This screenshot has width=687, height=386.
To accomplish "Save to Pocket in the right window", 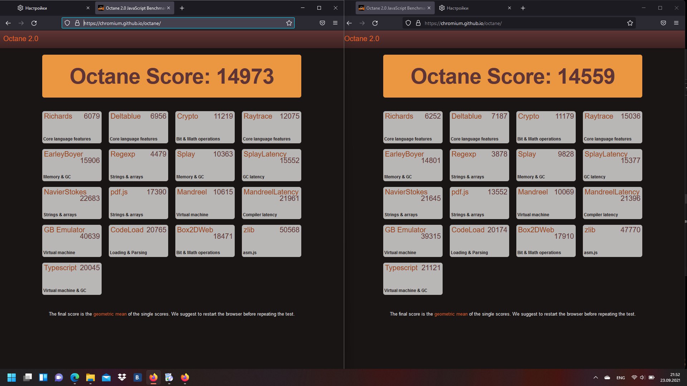I will [663, 23].
